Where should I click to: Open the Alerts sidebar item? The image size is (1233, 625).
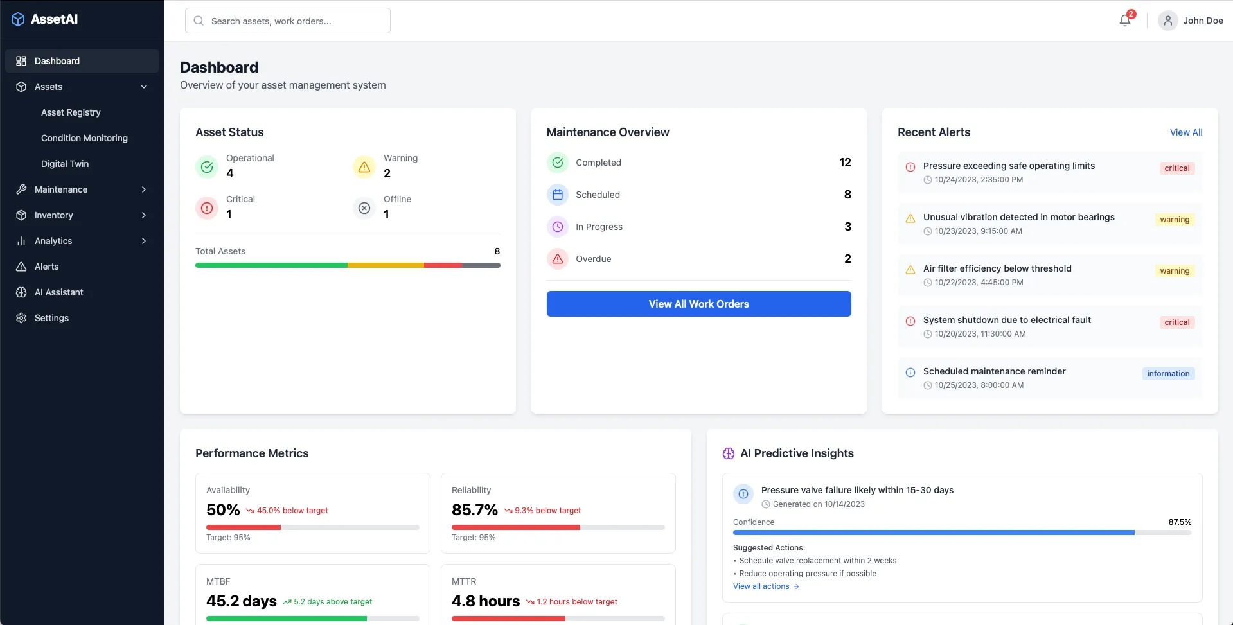coord(82,267)
